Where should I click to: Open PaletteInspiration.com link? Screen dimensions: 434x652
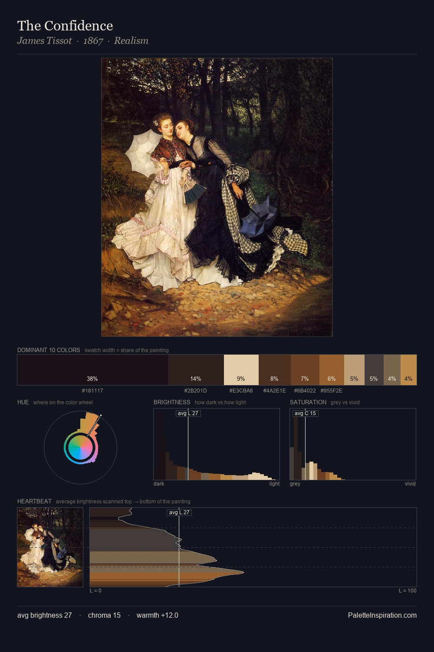coord(382,615)
